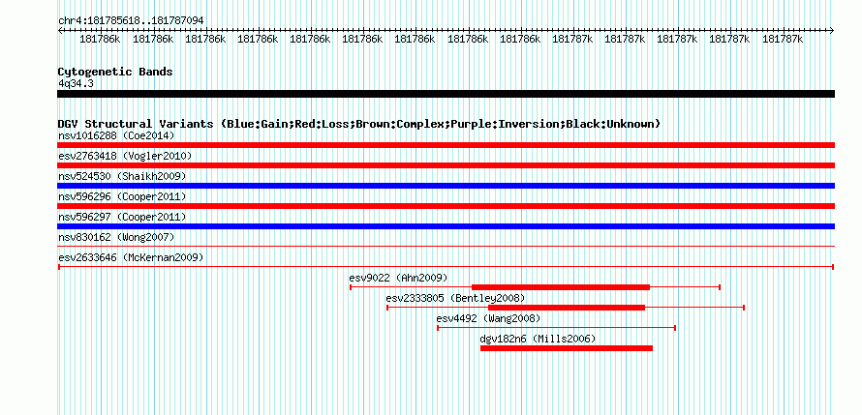
Task: Click the chr4:181785618..181787094 region label
Action: click(x=131, y=20)
